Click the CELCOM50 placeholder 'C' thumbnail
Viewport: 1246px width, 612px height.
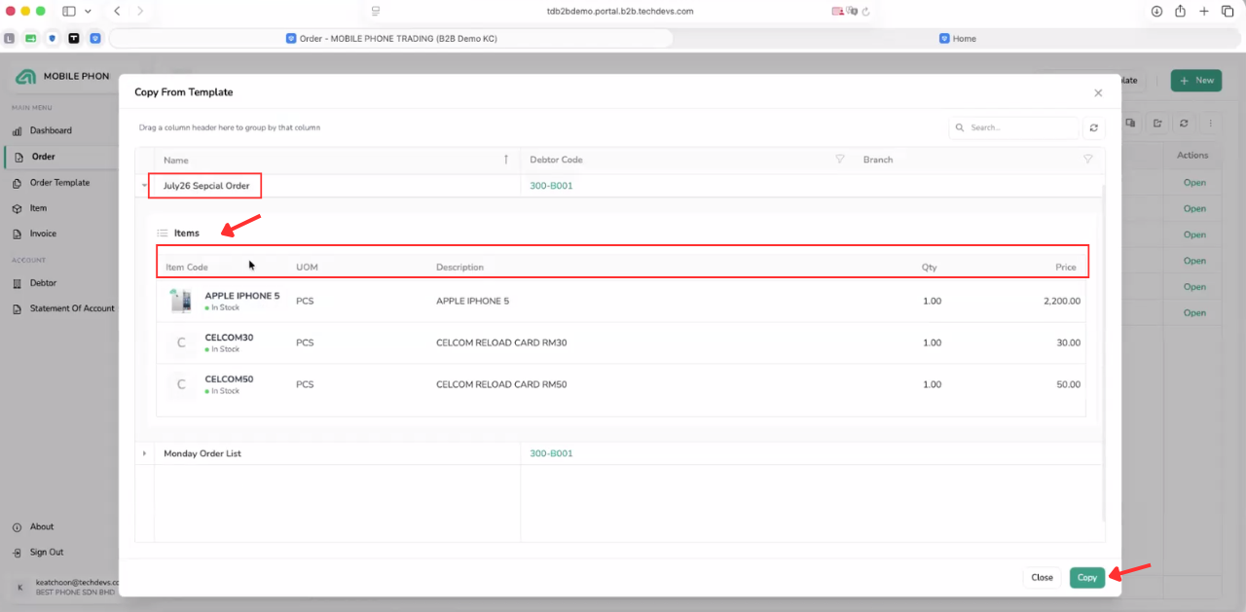pos(181,384)
